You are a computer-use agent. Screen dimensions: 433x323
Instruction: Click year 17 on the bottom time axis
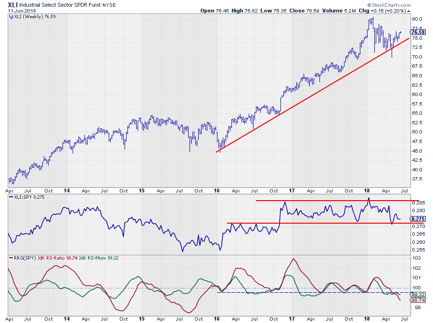coord(292,319)
